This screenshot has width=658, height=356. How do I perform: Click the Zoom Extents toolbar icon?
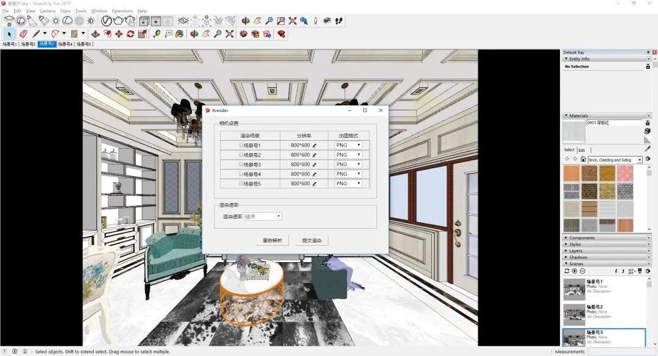click(292, 21)
